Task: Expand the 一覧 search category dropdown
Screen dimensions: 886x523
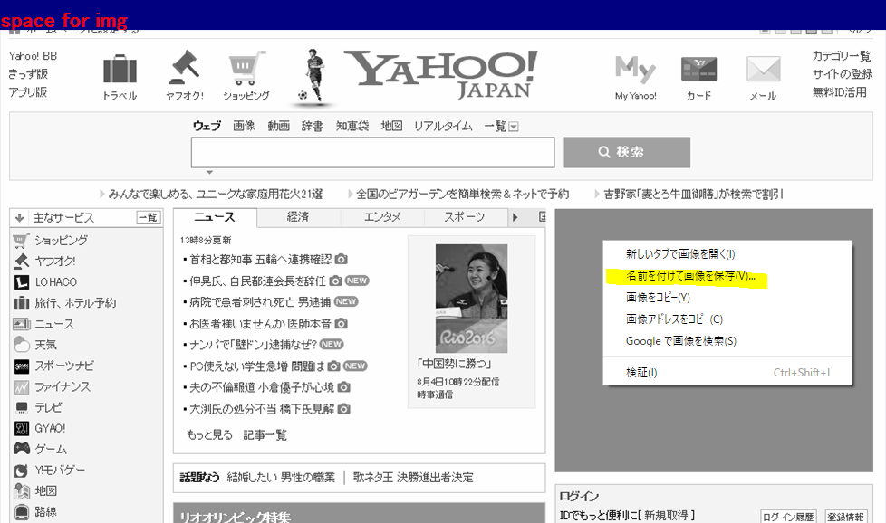Action: click(513, 127)
